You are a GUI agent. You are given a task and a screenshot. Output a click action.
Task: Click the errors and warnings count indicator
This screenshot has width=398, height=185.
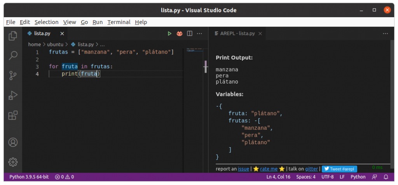pyautogui.click(x=65, y=177)
